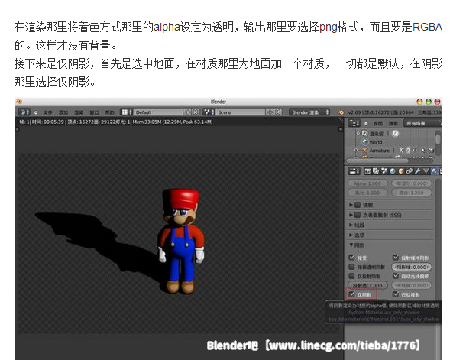Adjust the Alpha 1.000 slider
The image size is (450, 360).
click(x=368, y=183)
